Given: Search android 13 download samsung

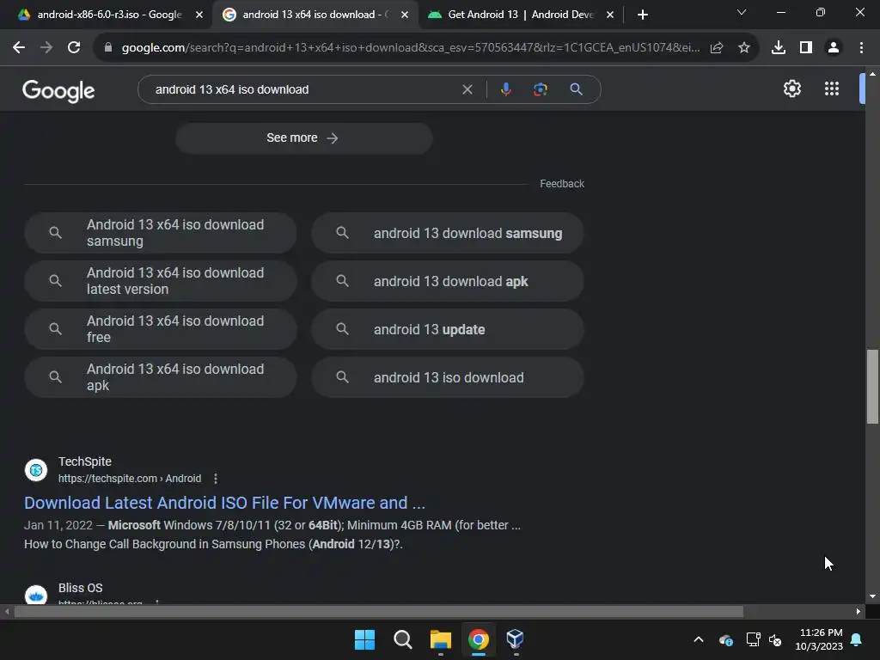Looking at the screenshot, I should click(x=447, y=233).
